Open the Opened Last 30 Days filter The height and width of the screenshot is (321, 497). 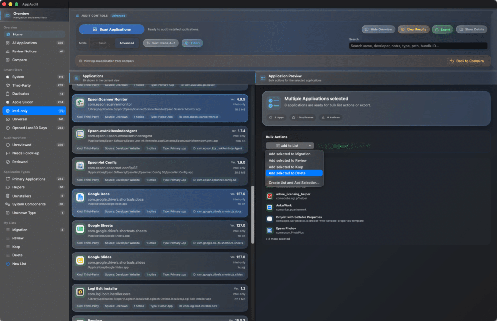(34, 128)
